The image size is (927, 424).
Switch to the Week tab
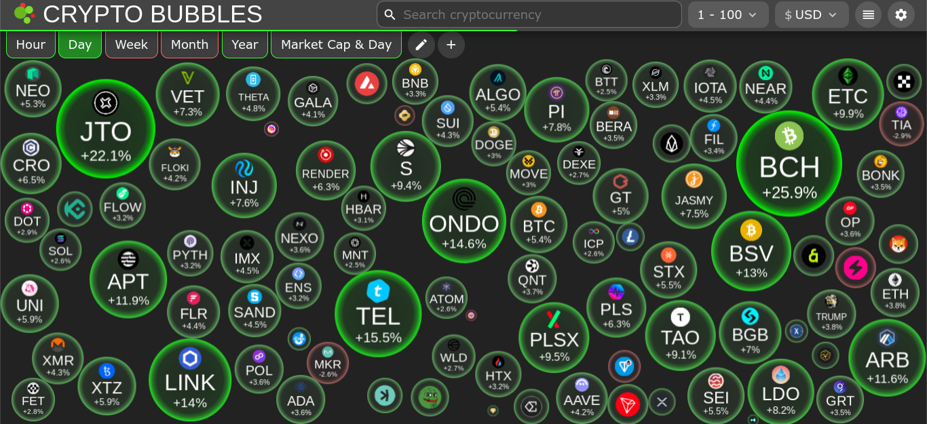132,44
